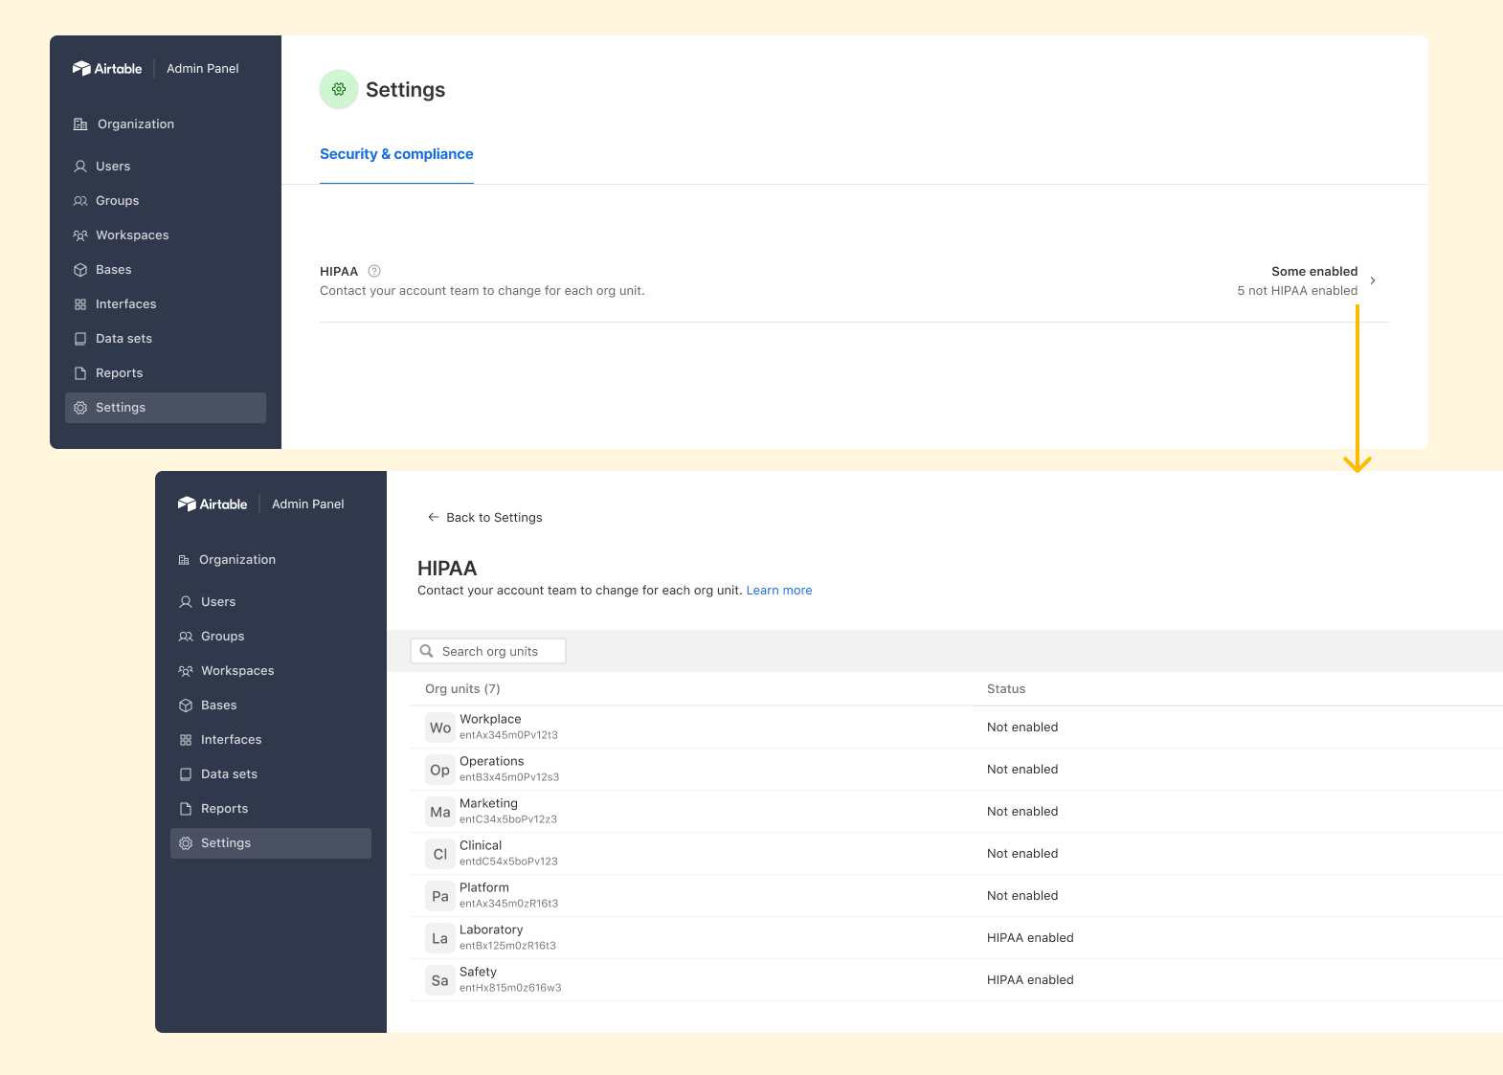This screenshot has height=1075, width=1503.
Task: Click Data sets icon in upper sidebar
Action: pyautogui.click(x=80, y=339)
